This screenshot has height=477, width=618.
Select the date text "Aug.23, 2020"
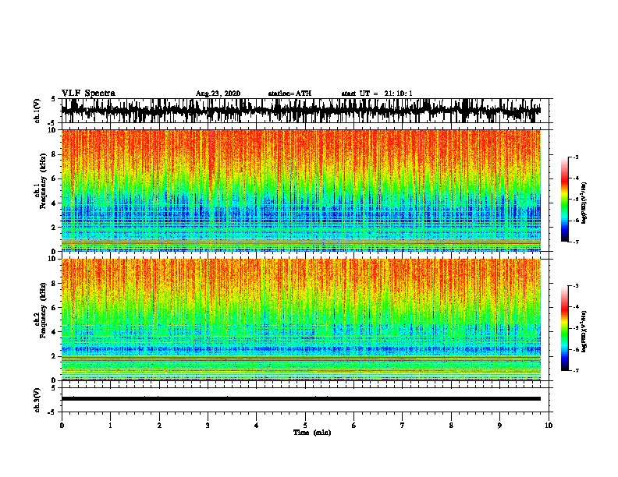pos(218,94)
